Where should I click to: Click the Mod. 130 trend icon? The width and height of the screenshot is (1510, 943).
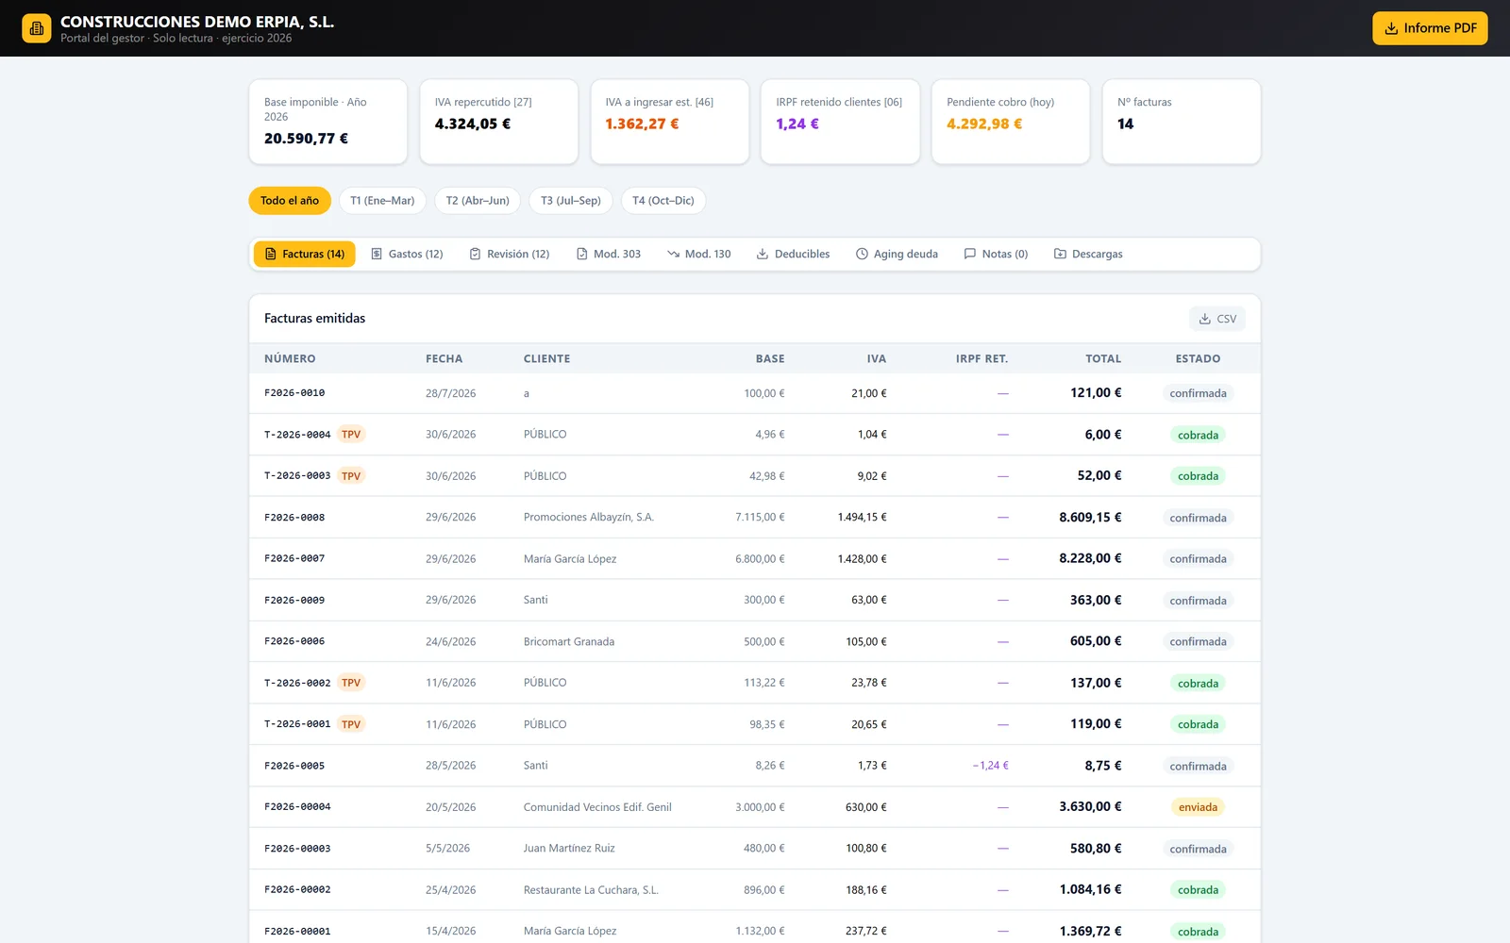point(673,254)
